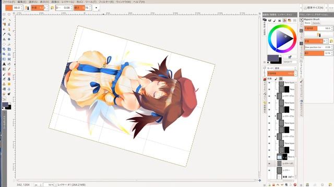Click the 98.0 opacity stepper in top bar

click(x=22, y=8)
